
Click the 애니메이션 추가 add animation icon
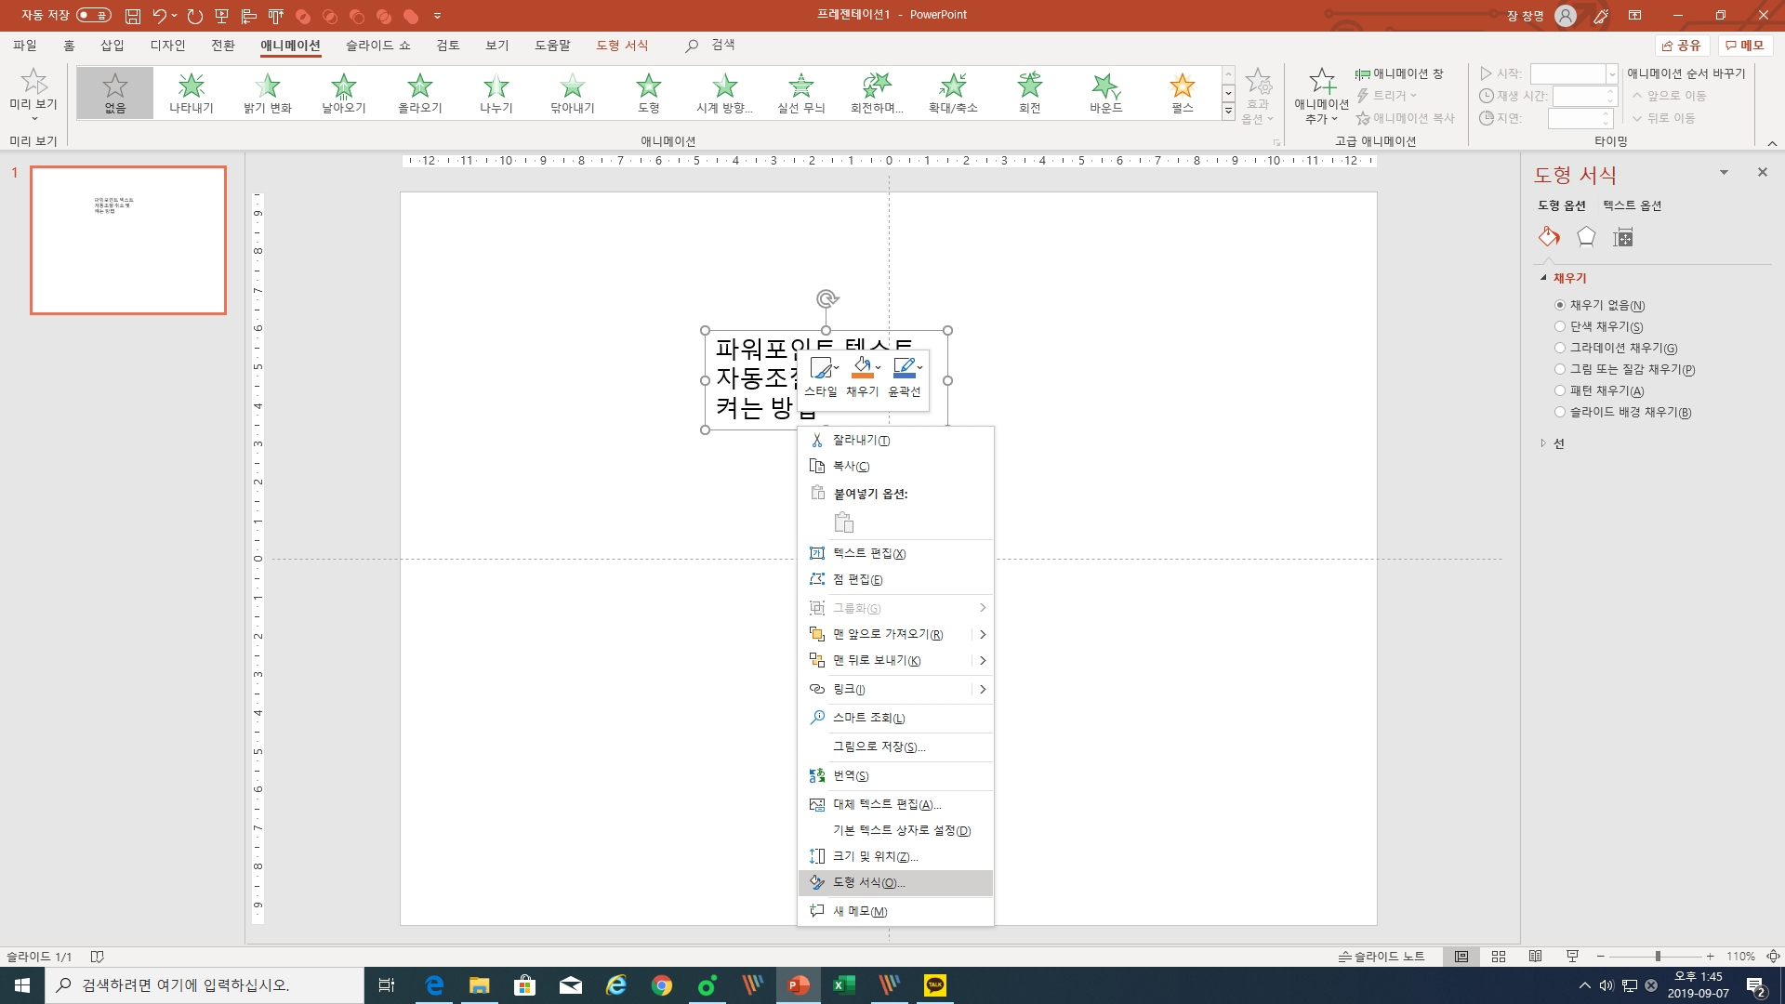1321,83
